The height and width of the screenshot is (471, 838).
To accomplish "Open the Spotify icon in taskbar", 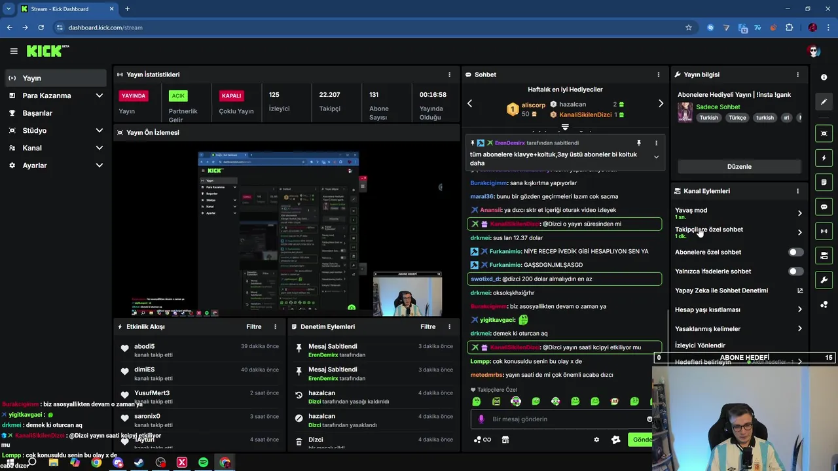I will click(203, 462).
